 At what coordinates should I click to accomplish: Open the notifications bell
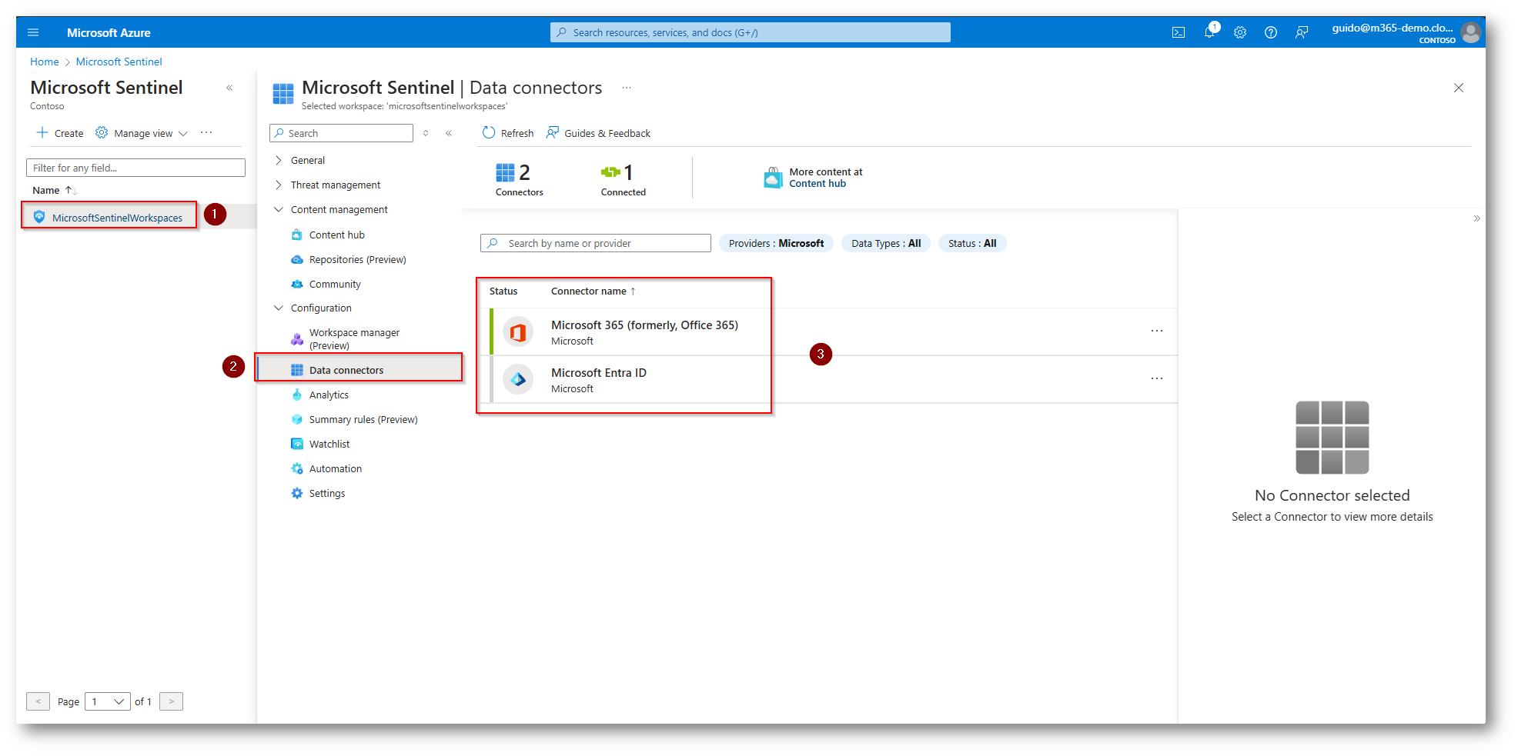[1209, 32]
